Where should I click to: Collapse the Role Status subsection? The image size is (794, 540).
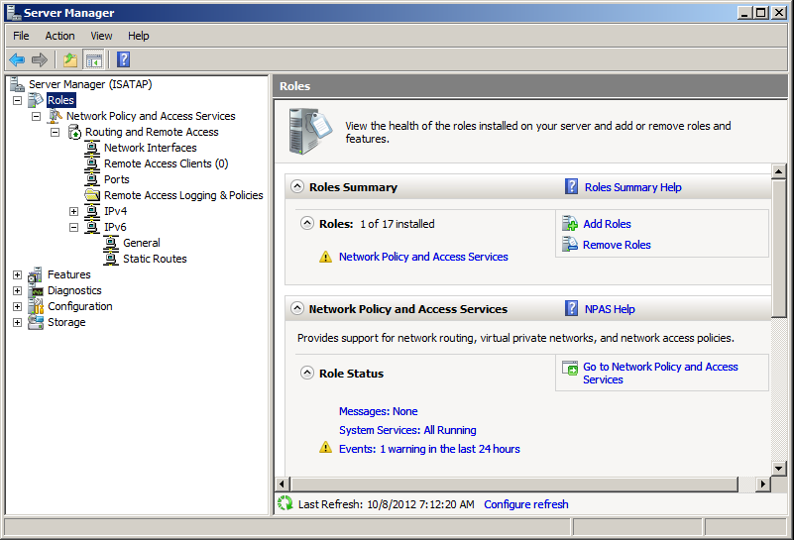pos(307,373)
